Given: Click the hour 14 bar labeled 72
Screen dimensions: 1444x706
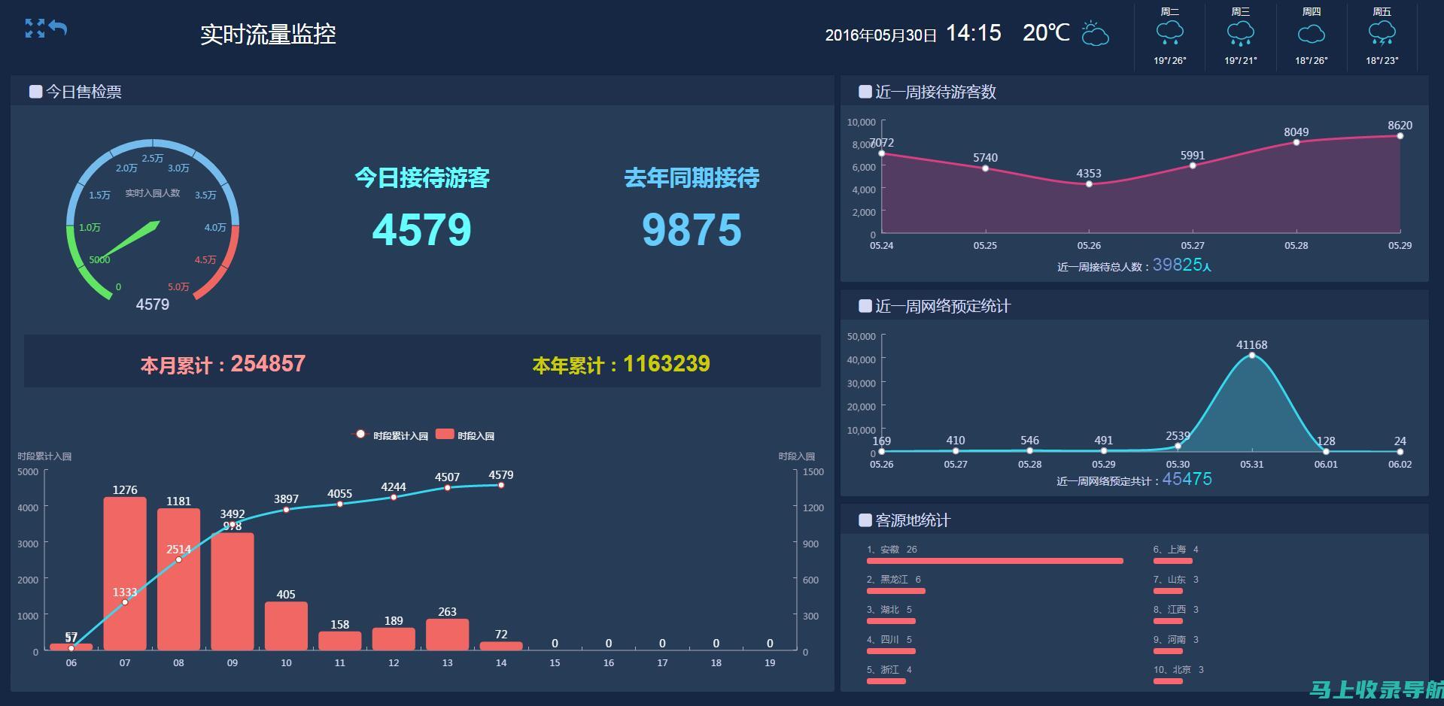Looking at the screenshot, I should pyautogui.click(x=501, y=646).
